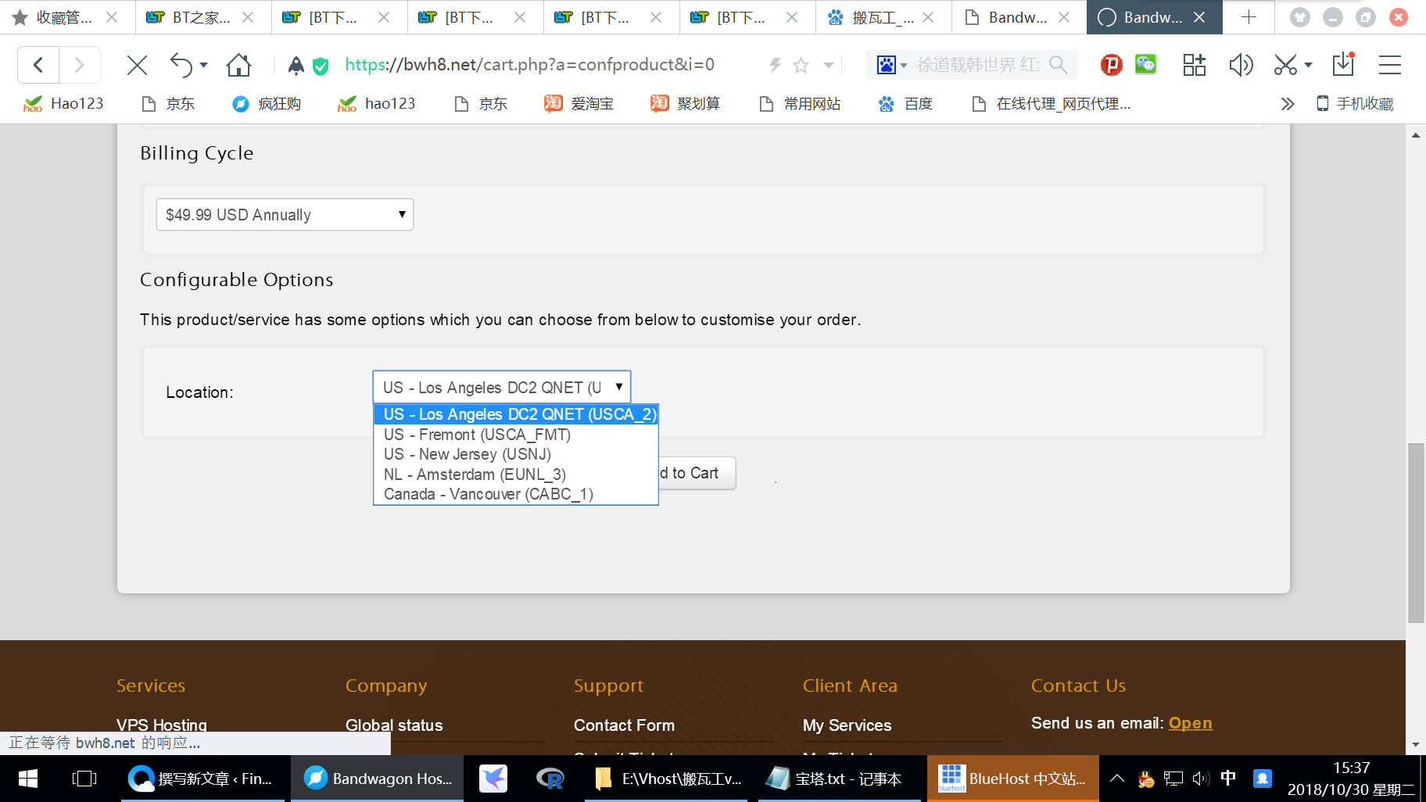Image resolution: width=1426 pixels, height=802 pixels.
Task: Open the 爱淘宝 bookmark
Action: [579, 104]
